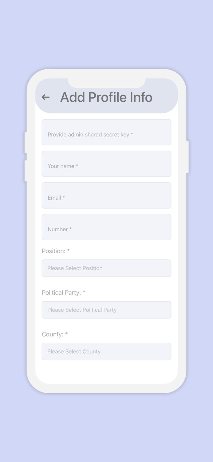Viewport: 213px width, 462px height.
Task: Select the 'Please Select Political Party' picker
Action: click(x=106, y=310)
